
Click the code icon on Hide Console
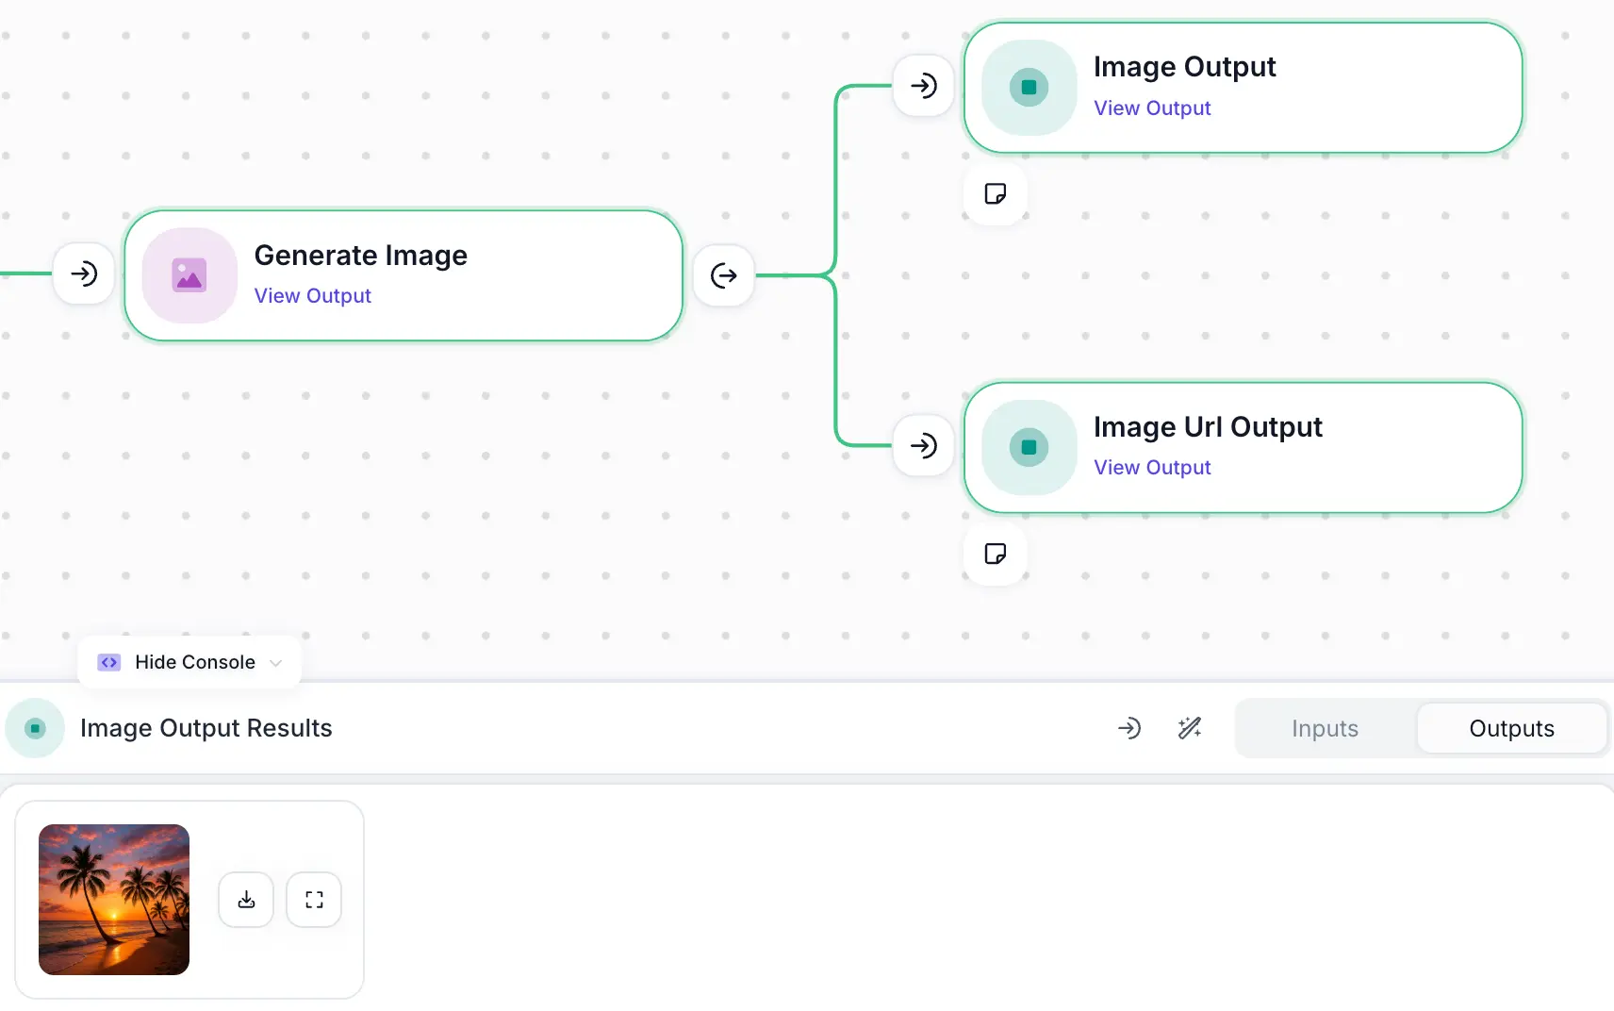point(109,662)
